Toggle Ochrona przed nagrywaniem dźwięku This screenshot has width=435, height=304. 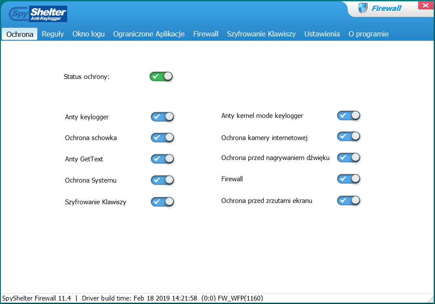tap(349, 158)
